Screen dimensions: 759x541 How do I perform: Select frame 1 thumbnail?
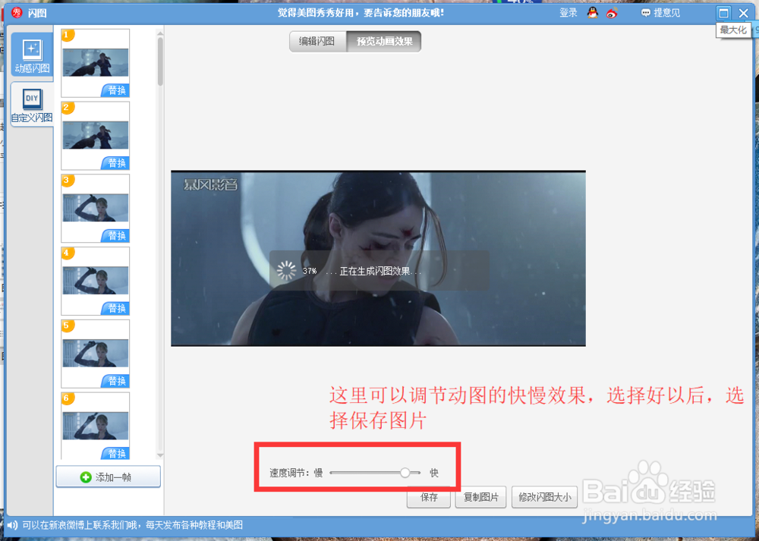tap(96, 62)
